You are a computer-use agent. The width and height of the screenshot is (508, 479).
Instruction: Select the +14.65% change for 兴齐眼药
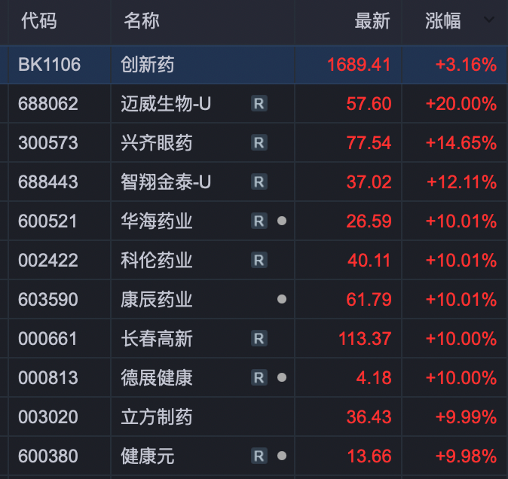click(461, 143)
